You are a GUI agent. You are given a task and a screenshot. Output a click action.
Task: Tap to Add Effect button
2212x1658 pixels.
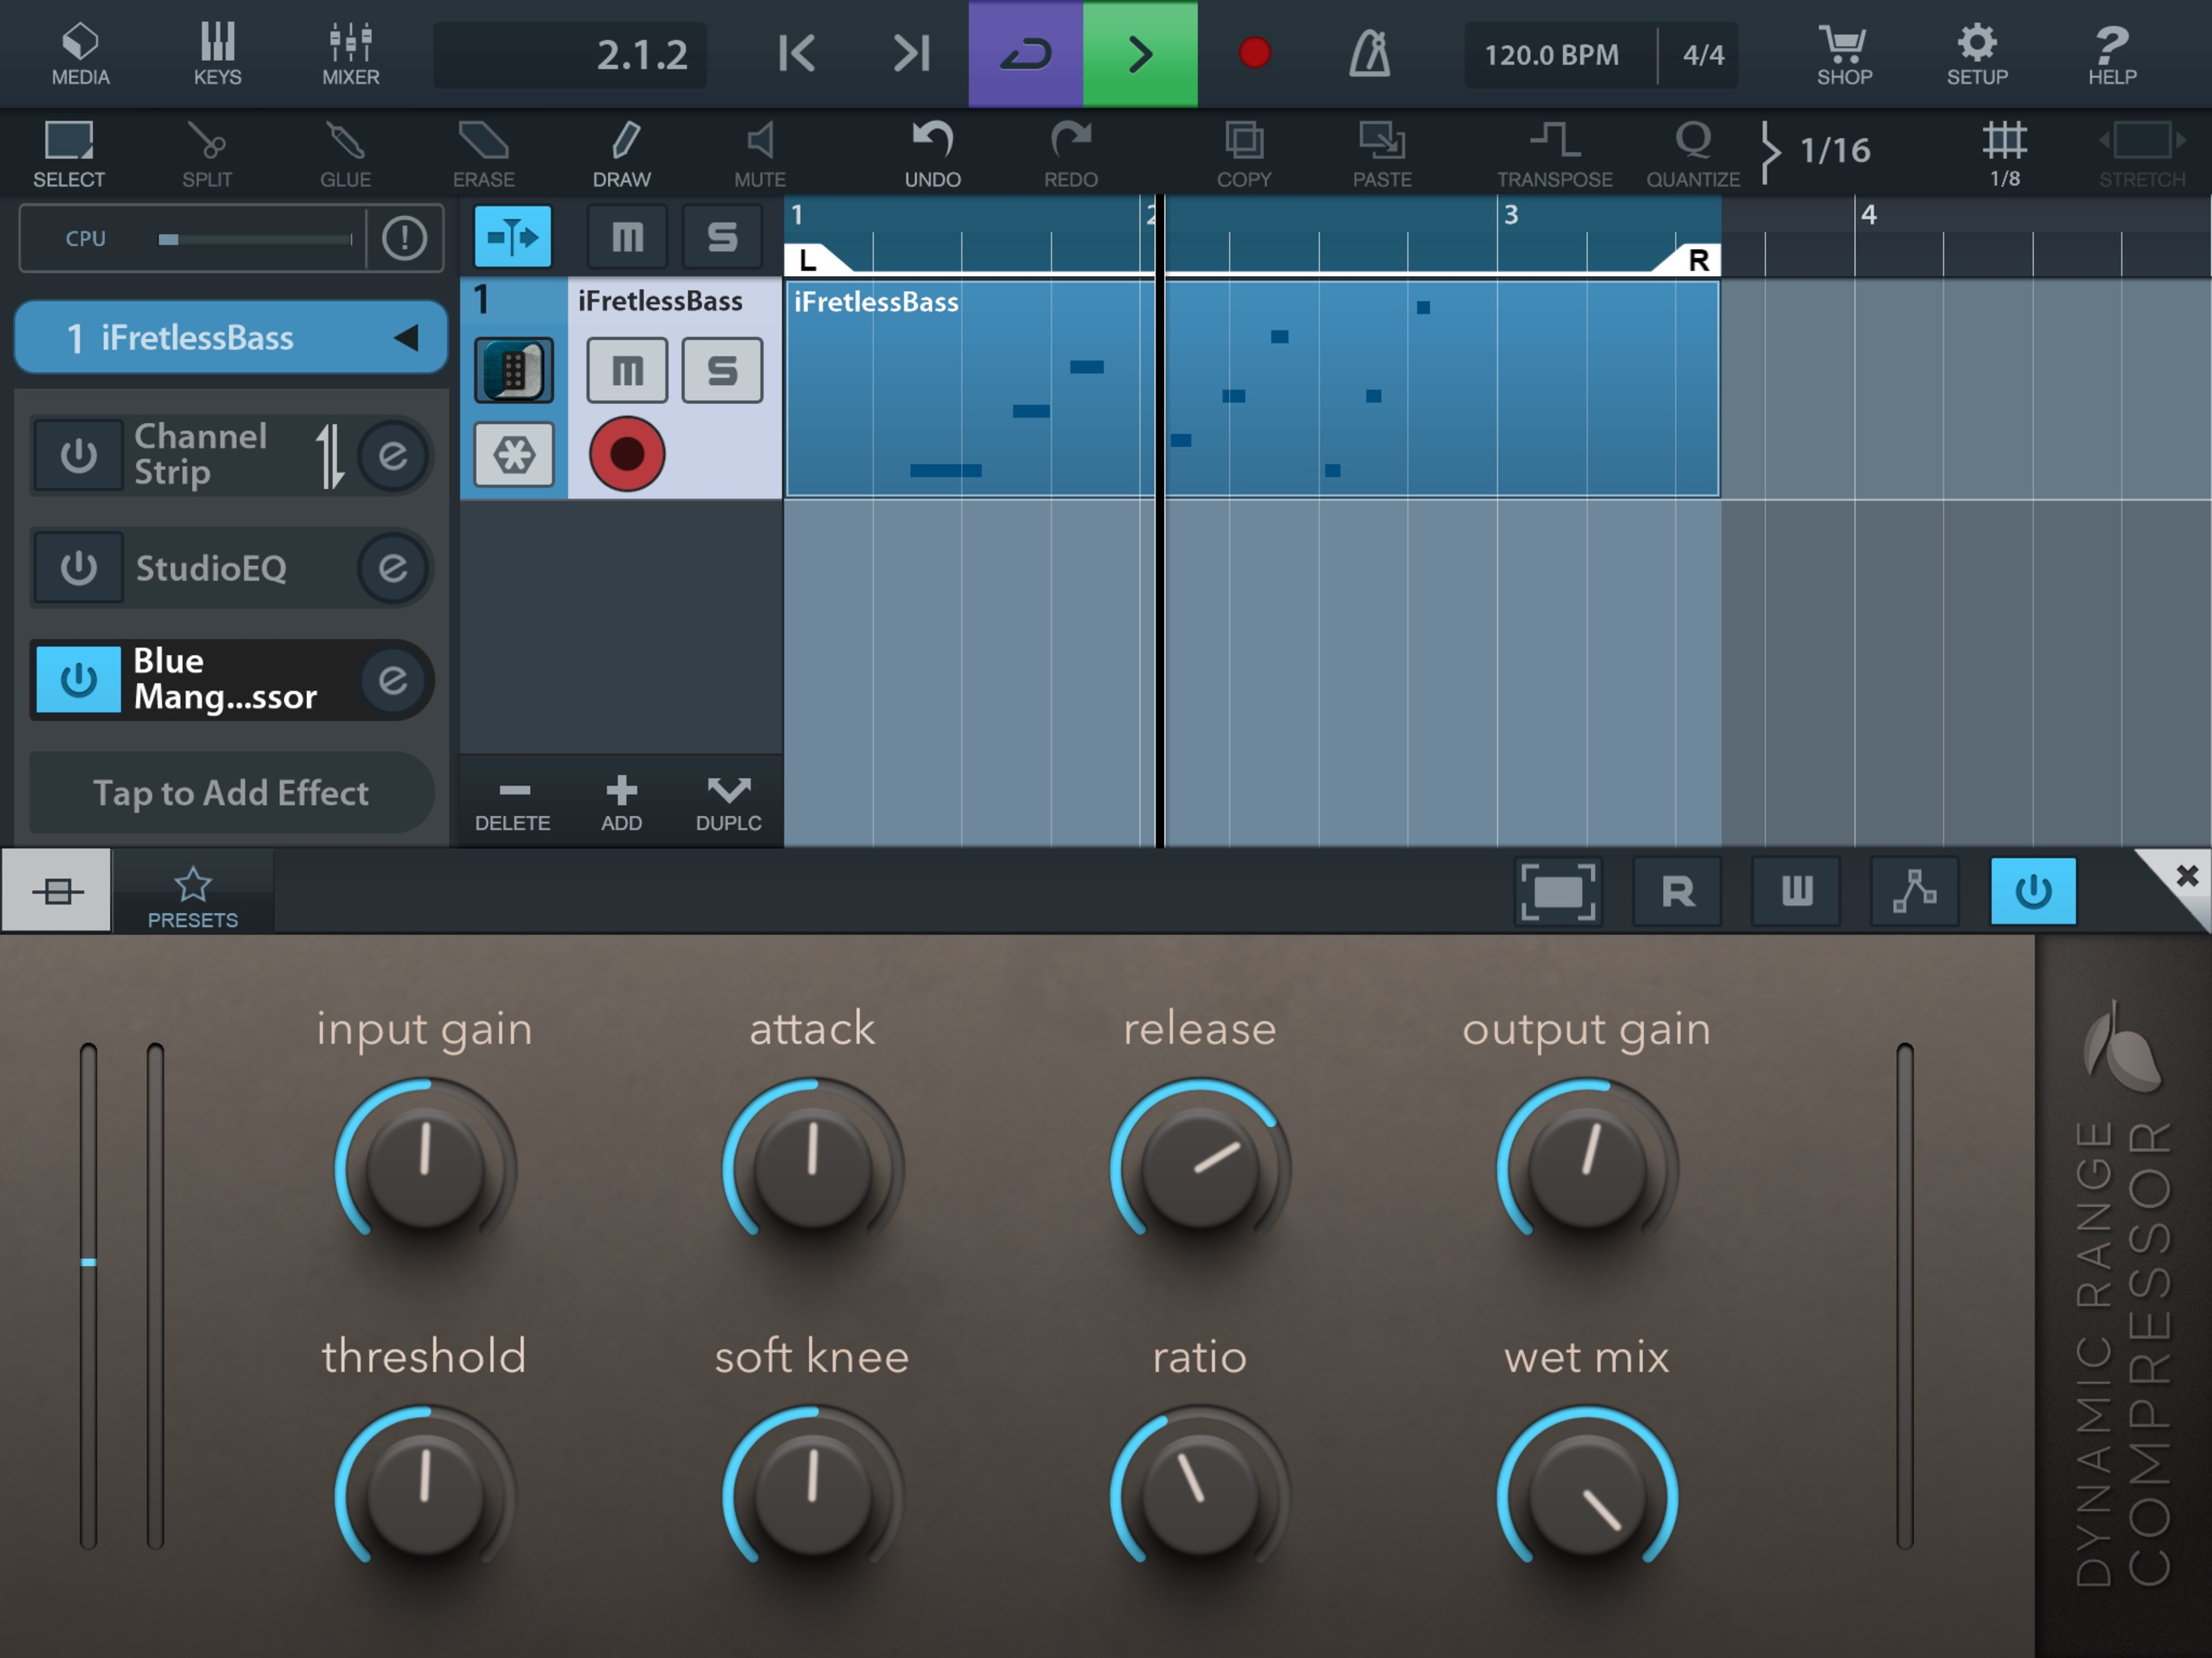coord(231,793)
